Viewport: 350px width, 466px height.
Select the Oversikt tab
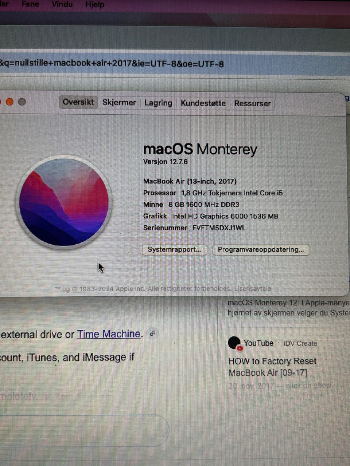click(78, 102)
